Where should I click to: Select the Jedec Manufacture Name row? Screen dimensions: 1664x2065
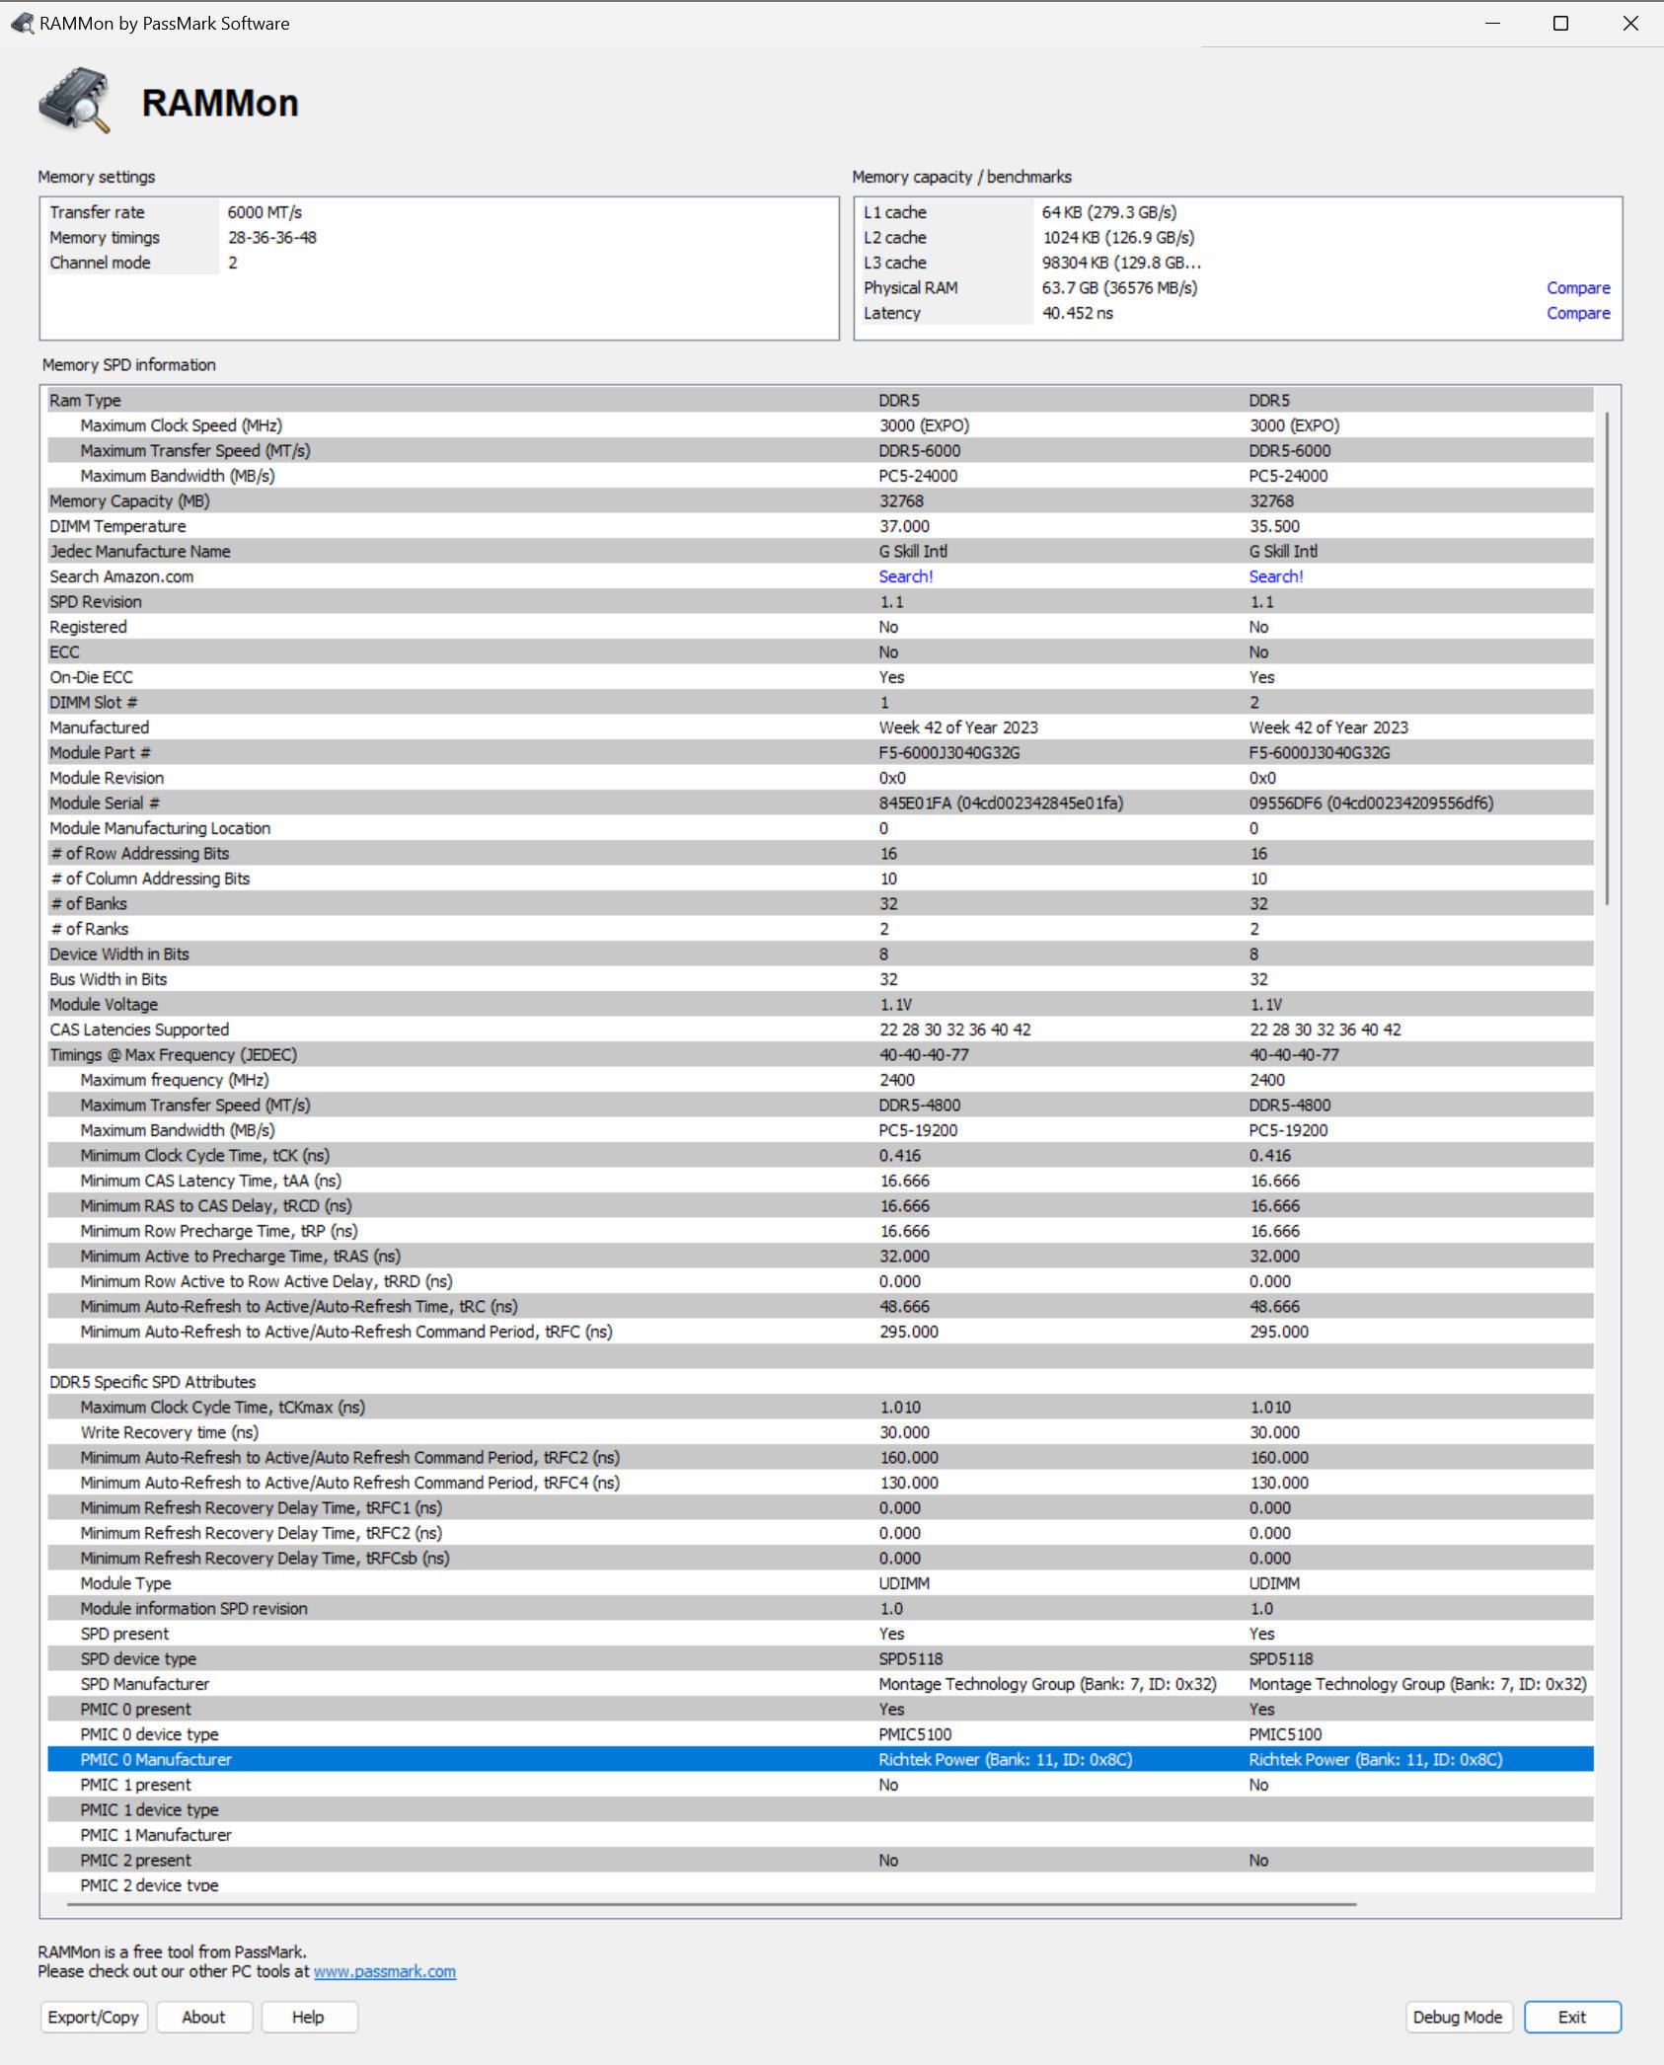pos(820,551)
